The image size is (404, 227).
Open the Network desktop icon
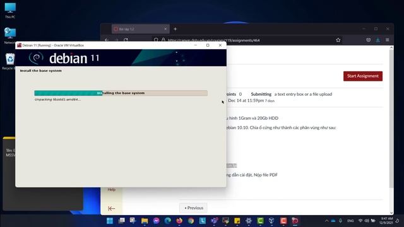[x=10, y=36]
